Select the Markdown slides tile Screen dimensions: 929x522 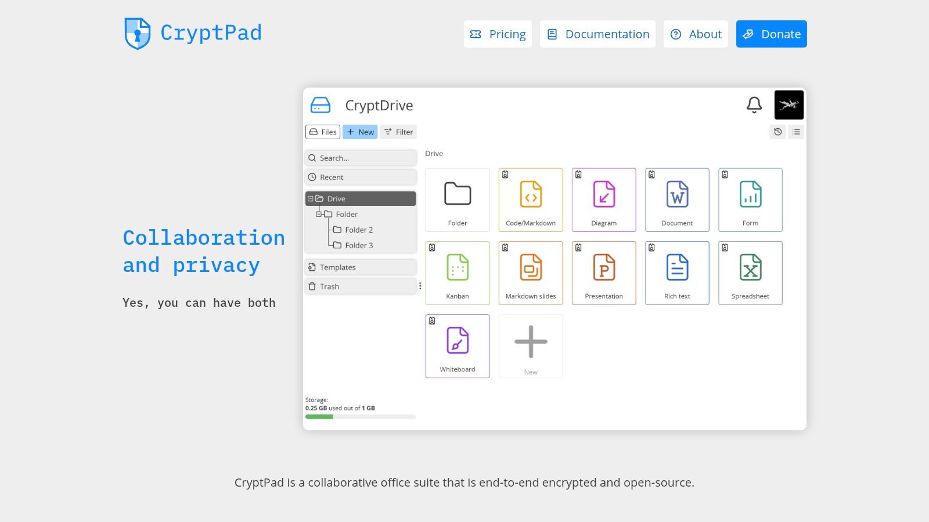point(531,273)
